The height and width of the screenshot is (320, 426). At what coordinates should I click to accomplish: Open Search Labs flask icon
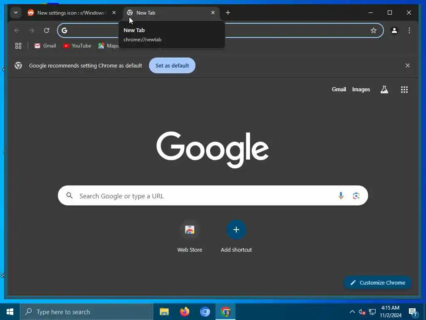[x=384, y=90]
